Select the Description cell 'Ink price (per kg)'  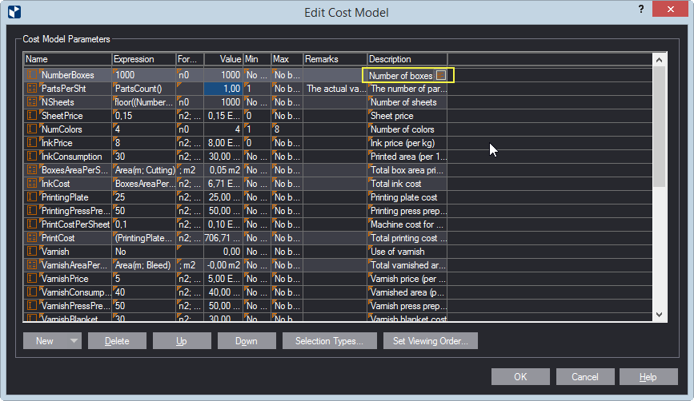pyautogui.click(x=407, y=143)
